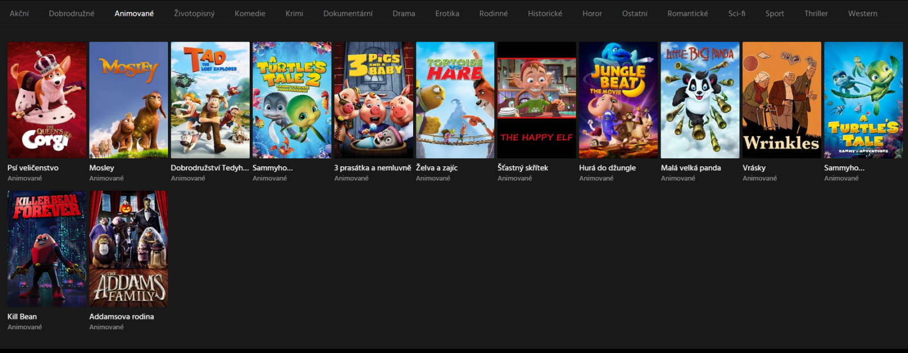Click Animované label under Psí veličenstvo
This screenshot has height=353, width=908.
click(25, 178)
